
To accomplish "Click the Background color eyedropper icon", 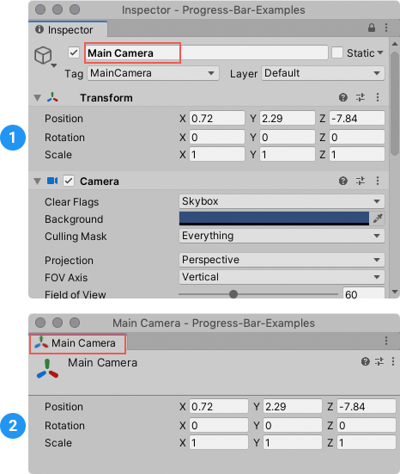I will pyautogui.click(x=378, y=219).
